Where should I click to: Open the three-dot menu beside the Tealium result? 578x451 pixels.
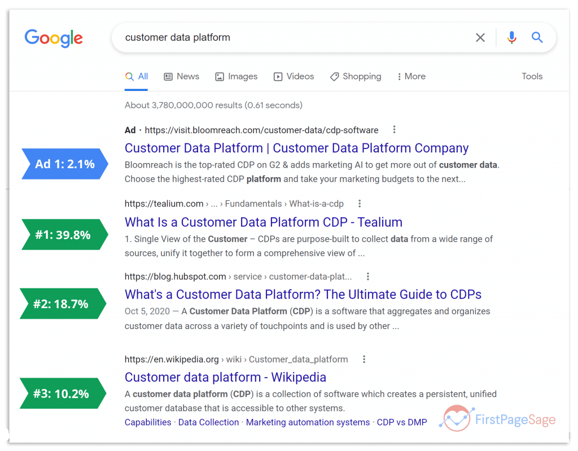click(360, 203)
